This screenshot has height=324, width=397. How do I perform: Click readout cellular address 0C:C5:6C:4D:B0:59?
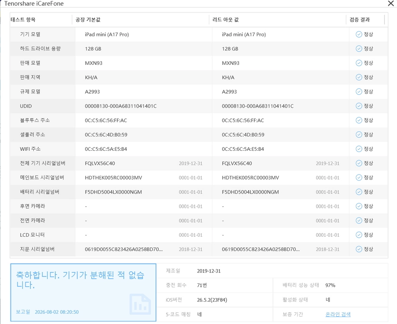pyautogui.click(x=243, y=134)
